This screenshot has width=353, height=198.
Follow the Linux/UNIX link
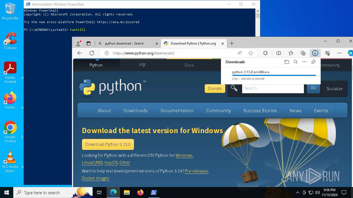click(92, 163)
